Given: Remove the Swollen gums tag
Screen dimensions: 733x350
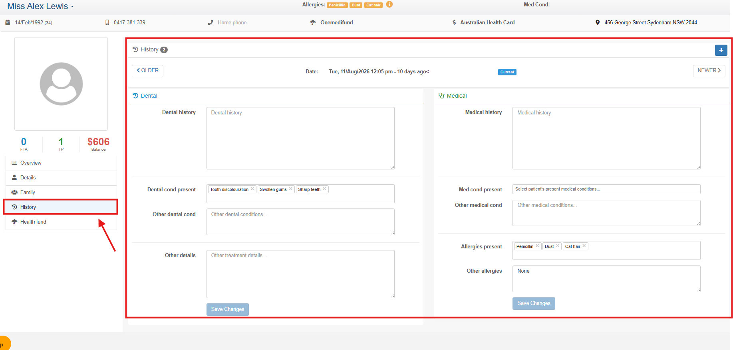Looking at the screenshot, I should 291,189.
